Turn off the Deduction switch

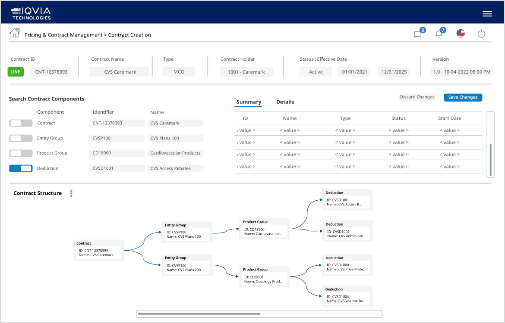(x=21, y=168)
